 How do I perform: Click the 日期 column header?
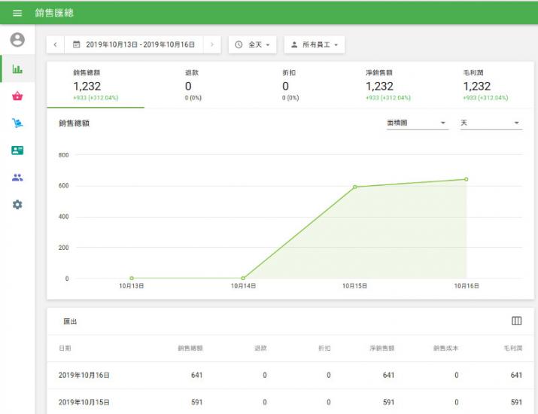click(x=65, y=348)
